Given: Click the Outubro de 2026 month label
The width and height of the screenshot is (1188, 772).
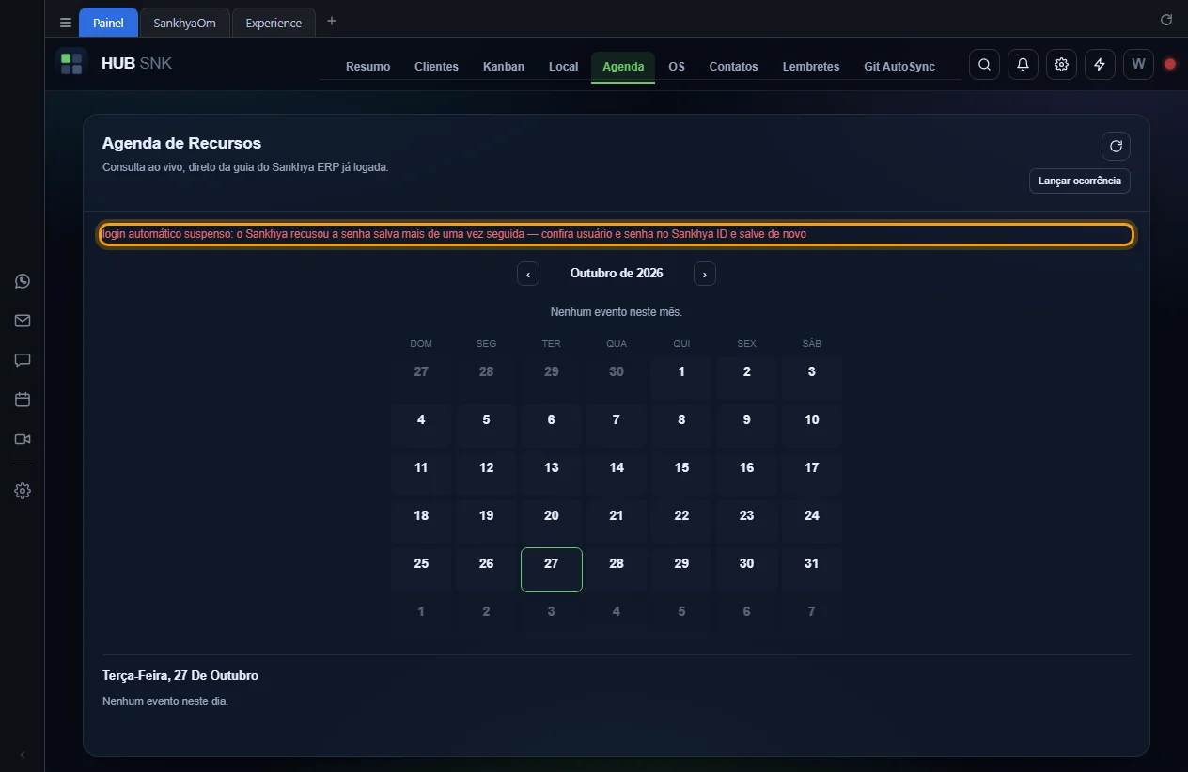Looking at the screenshot, I should click(617, 274).
